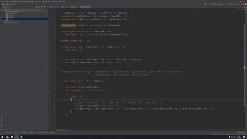Viewport: 247px width, 139px height.
Task: Open the Structure tool window strip button
Action: coord(1,118)
